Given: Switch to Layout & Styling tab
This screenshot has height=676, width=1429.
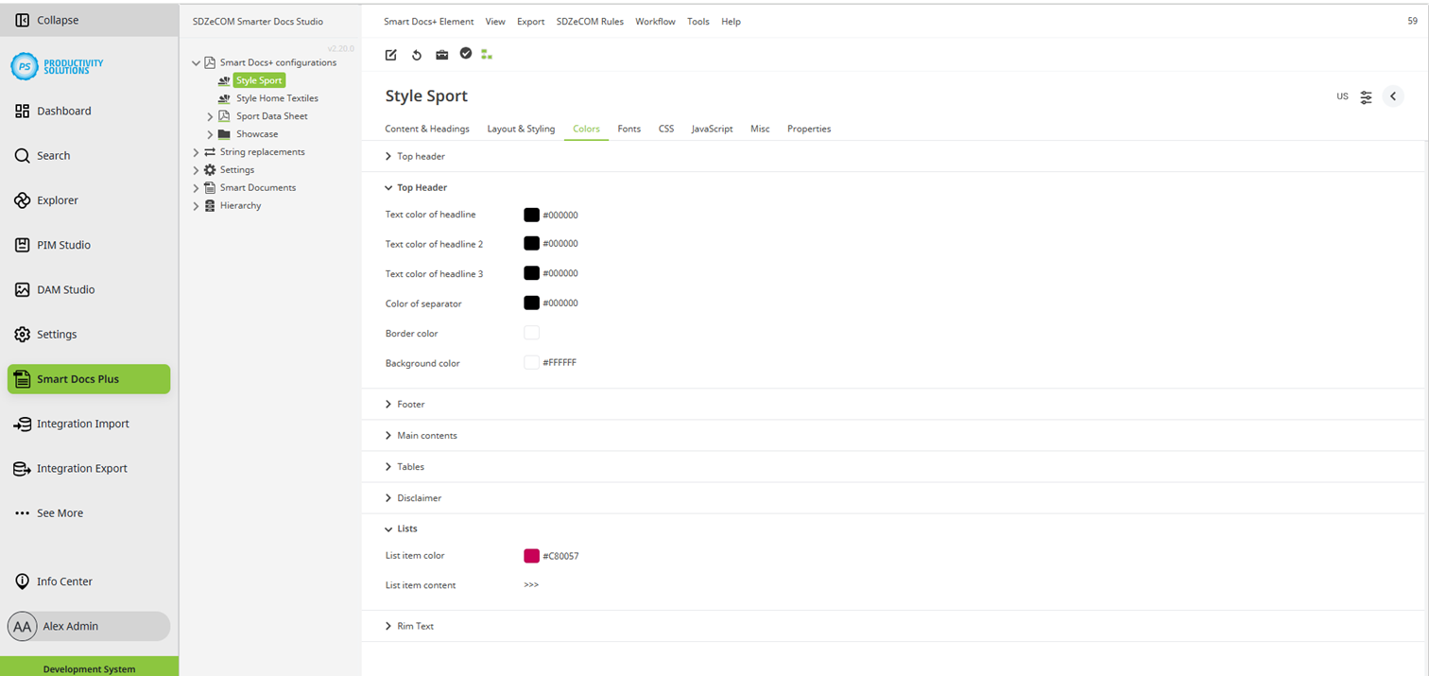Looking at the screenshot, I should pyautogui.click(x=521, y=129).
